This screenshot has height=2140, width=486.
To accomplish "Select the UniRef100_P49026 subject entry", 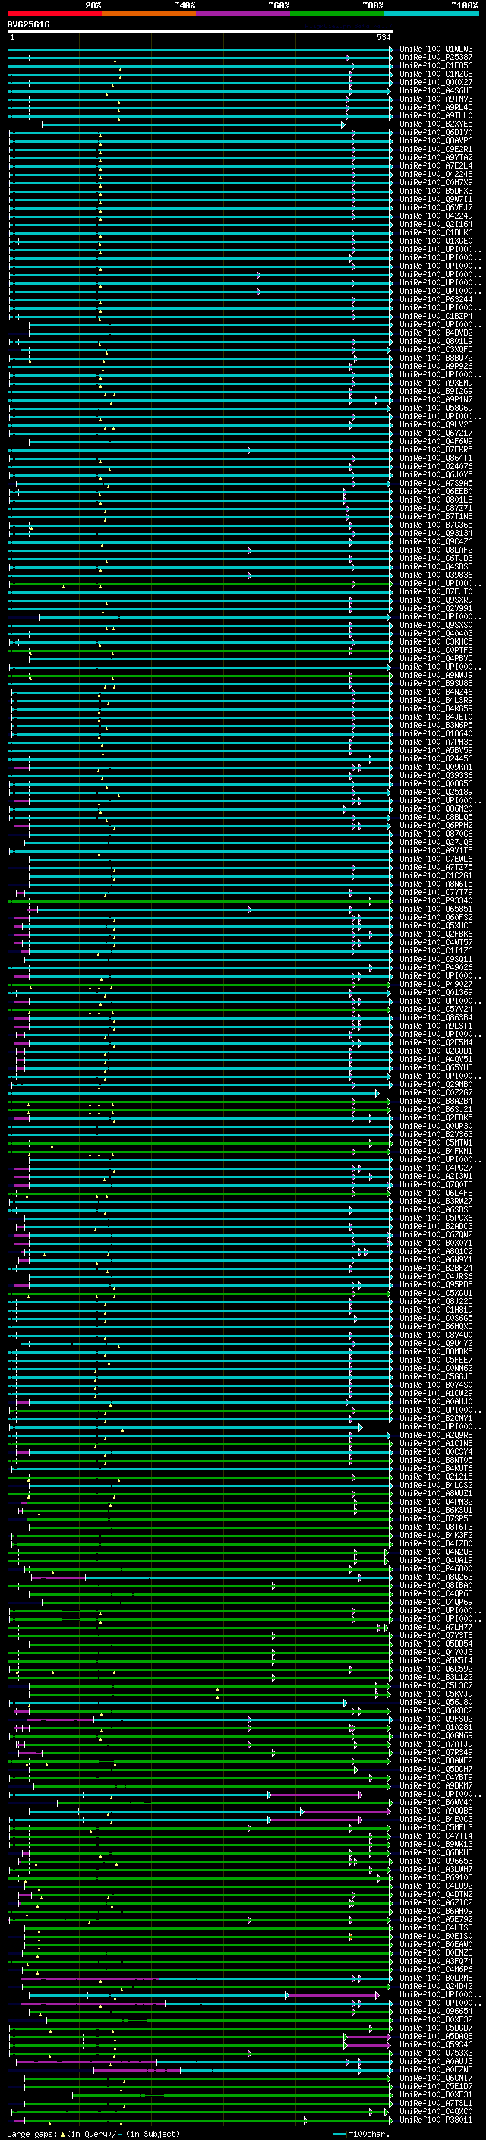I will coord(435,967).
